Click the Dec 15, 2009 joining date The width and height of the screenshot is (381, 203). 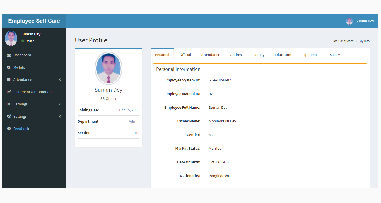[129, 110]
